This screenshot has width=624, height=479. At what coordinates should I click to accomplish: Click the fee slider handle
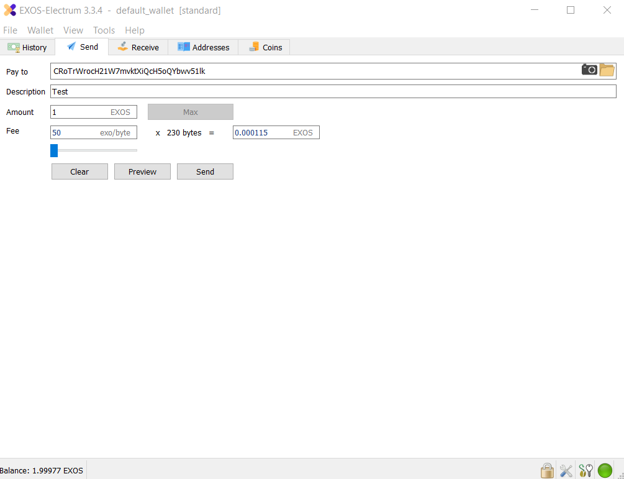[x=54, y=150]
